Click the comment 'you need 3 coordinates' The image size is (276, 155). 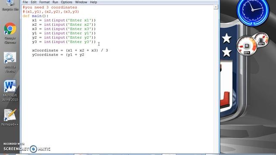pos(50,7)
